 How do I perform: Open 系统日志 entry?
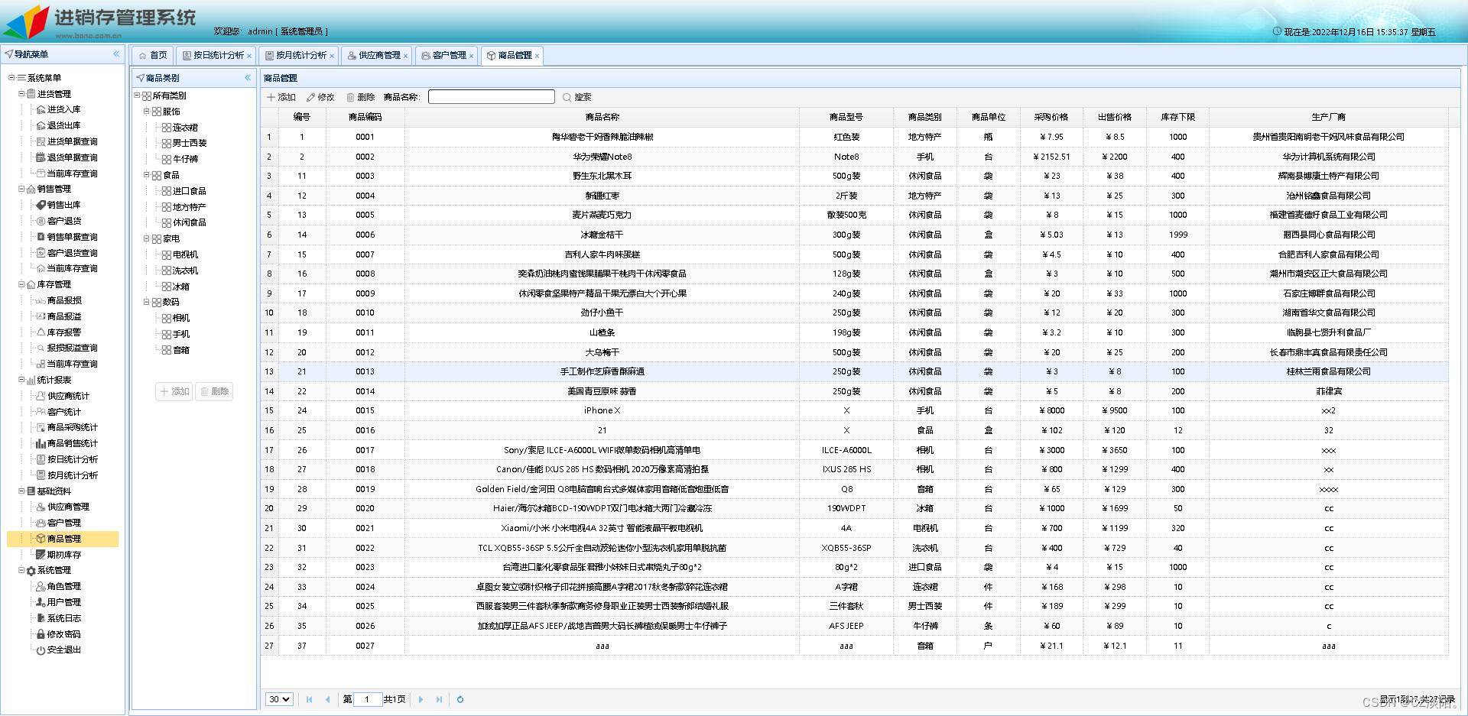point(63,618)
